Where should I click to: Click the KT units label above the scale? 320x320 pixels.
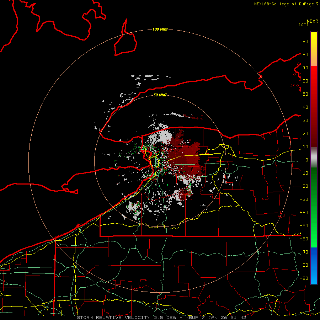(303, 25)
